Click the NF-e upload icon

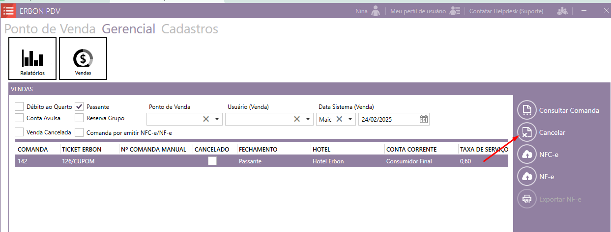coord(526,177)
